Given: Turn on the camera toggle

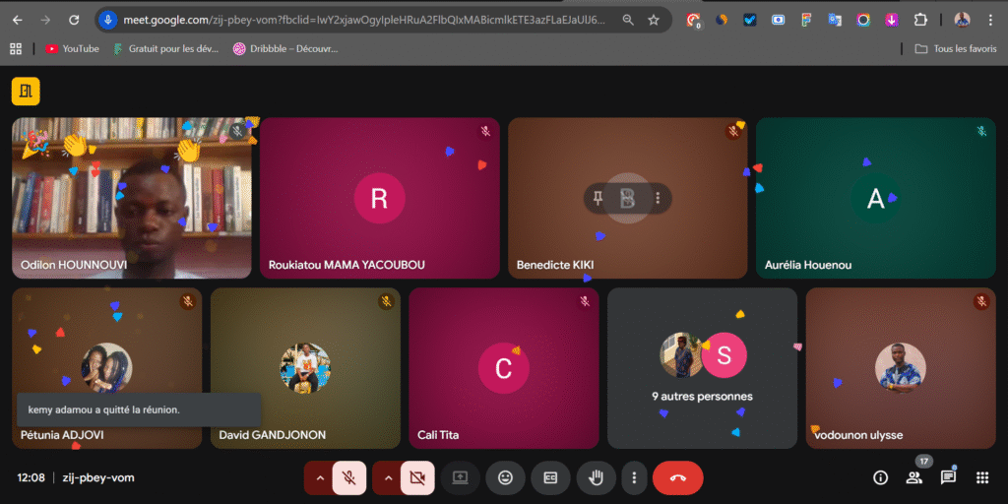Looking at the screenshot, I should (416, 477).
